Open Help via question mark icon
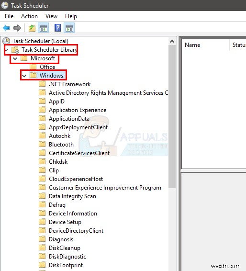Viewport: 246px width, 271px height. click(58, 28)
